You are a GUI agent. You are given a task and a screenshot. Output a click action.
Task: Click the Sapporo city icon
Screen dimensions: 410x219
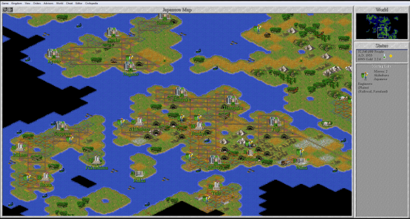[61, 126]
